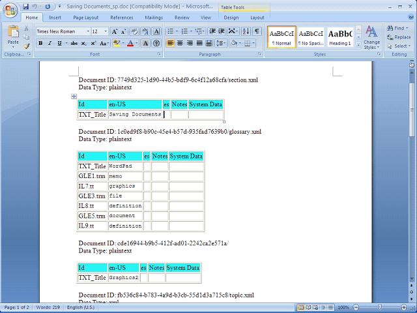Grow font size with the enlarge icon
417x313 pixels.
click(114, 32)
